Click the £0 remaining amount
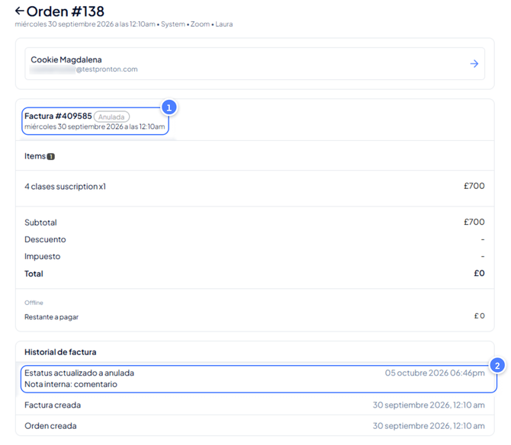Viewport: 511px width, 445px height. point(480,315)
